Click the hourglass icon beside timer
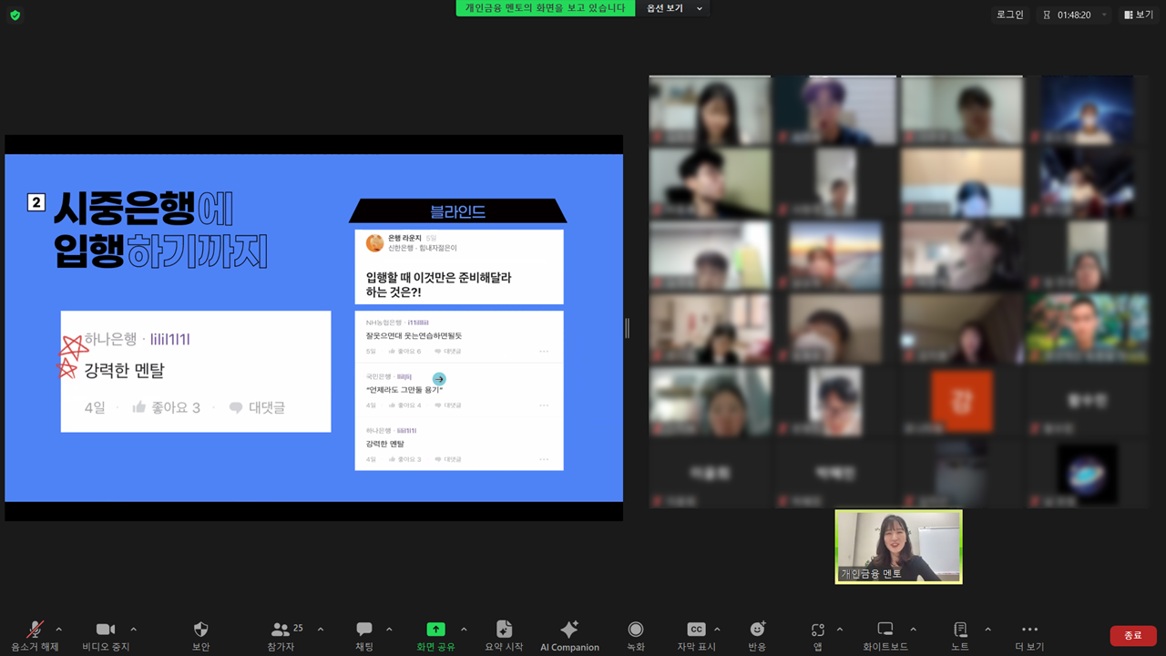This screenshot has height=656, width=1166. tap(1047, 15)
